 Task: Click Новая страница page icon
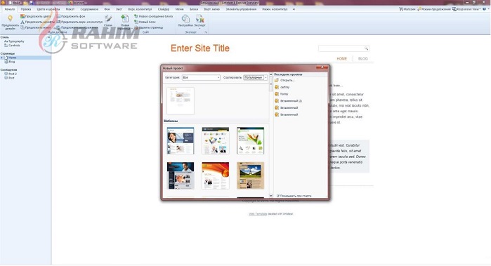click(x=124, y=19)
